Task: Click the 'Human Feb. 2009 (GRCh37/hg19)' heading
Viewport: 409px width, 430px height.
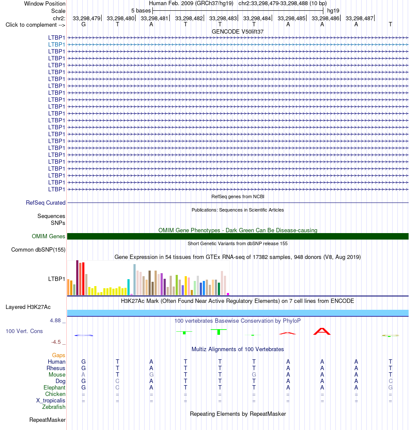Action: 191,3
